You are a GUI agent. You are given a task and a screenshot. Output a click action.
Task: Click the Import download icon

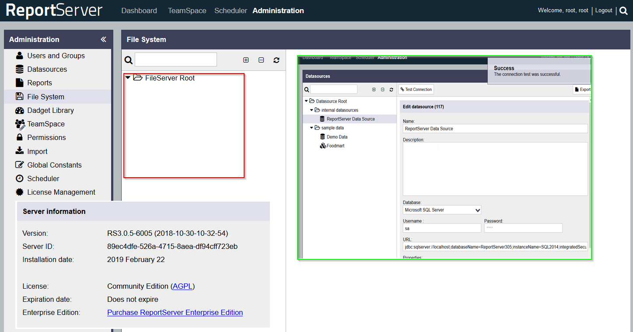tap(20, 151)
